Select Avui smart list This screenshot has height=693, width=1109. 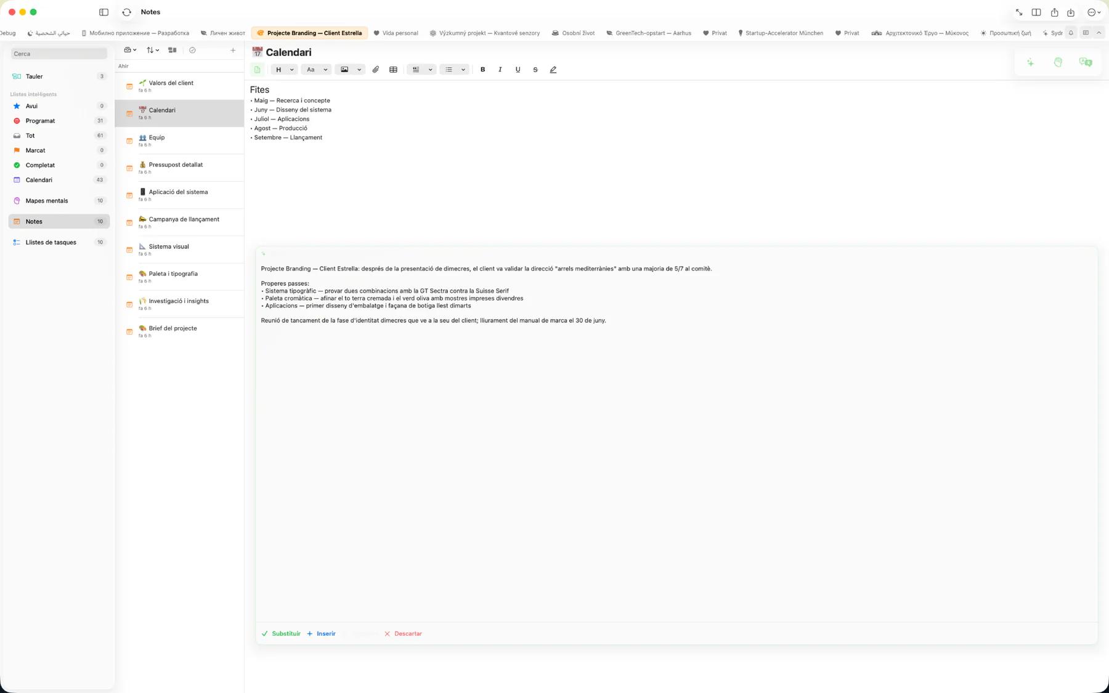pos(59,106)
